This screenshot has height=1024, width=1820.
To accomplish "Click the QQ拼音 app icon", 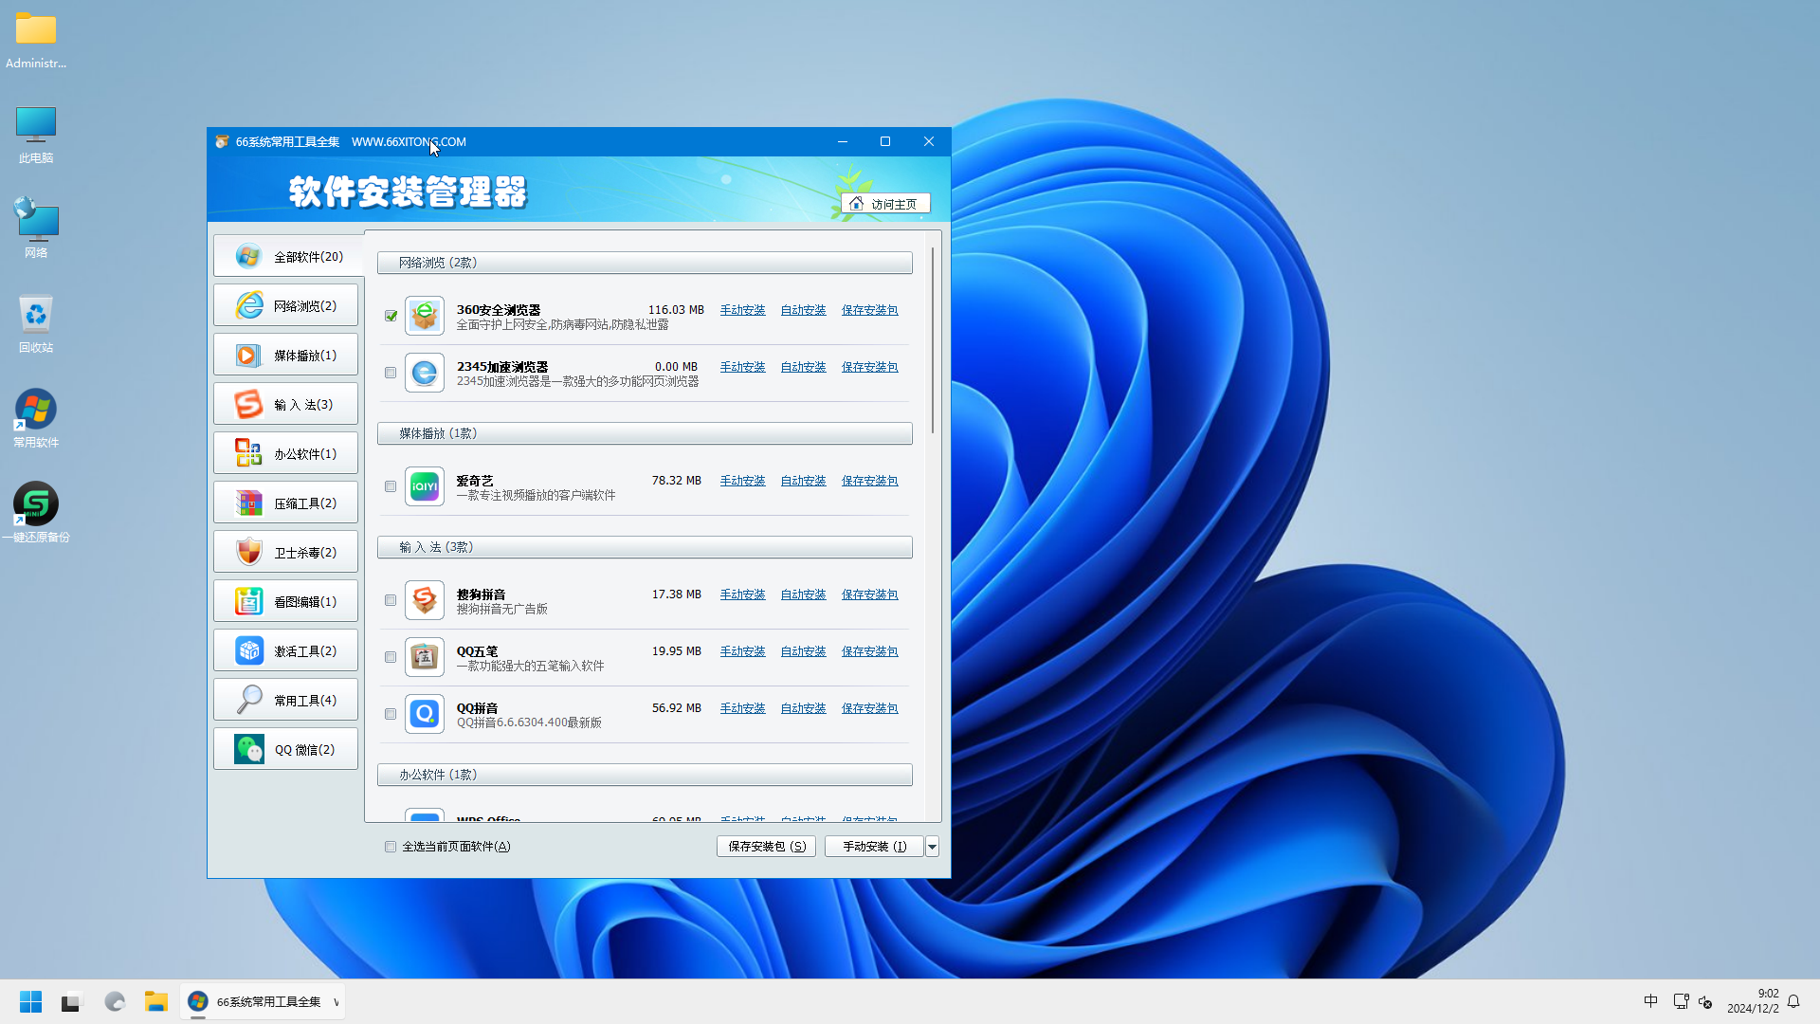I will 425,714.
